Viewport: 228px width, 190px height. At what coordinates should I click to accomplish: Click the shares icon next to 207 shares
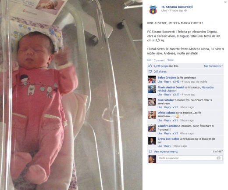click(x=150, y=72)
